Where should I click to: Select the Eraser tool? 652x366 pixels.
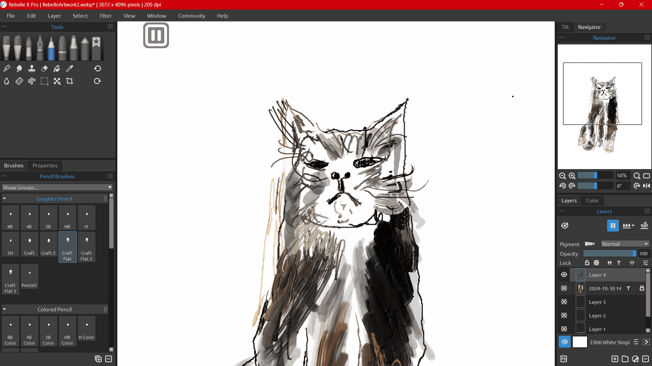[44, 68]
